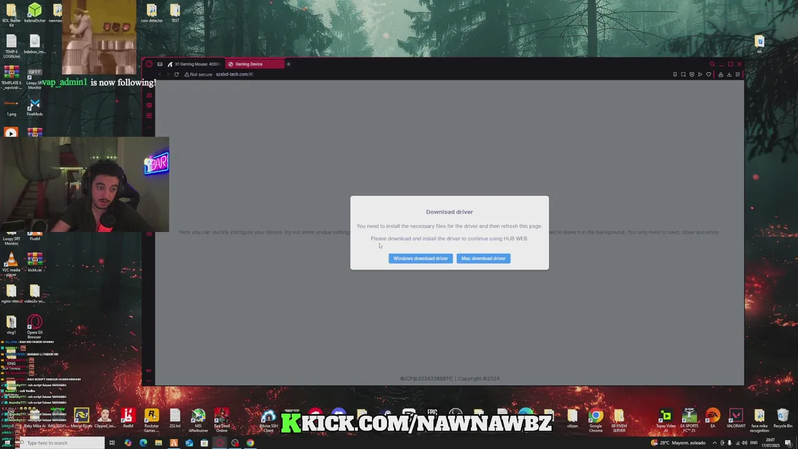
Task: Open FiveMods desktop shortcut
Action: click(x=35, y=107)
